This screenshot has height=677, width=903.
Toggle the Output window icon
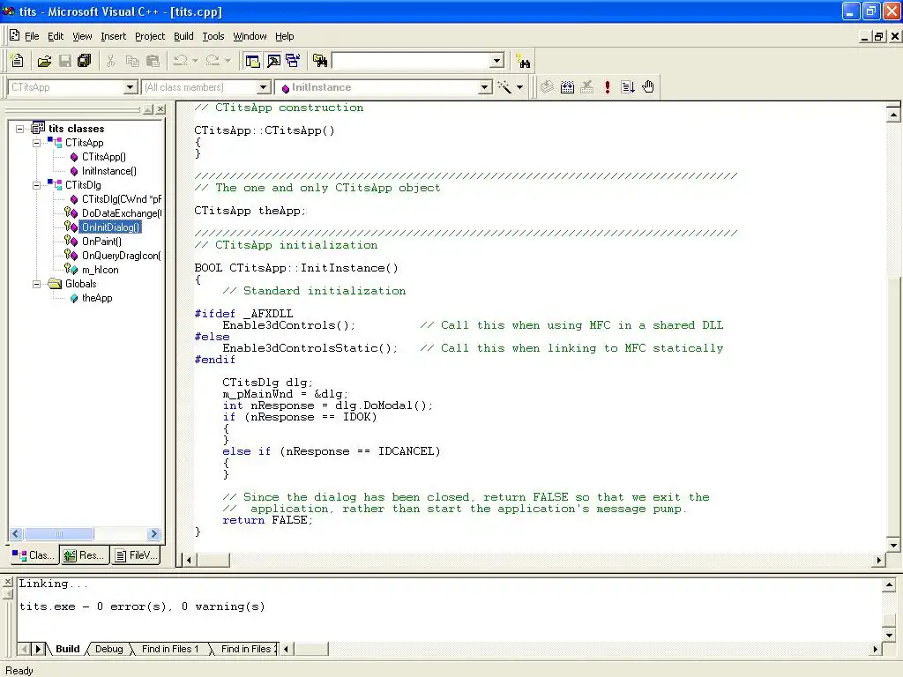[x=273, y=61]
